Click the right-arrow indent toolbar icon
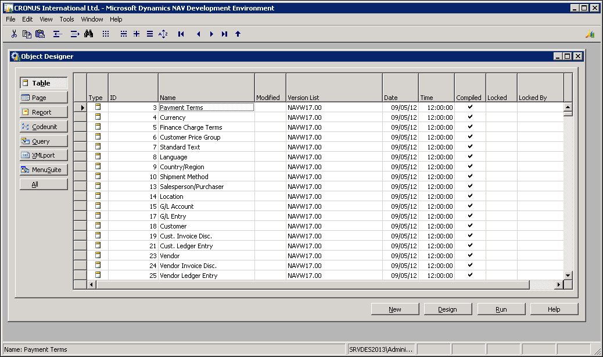The width and height of the screenshot is (603, 357). pos(75,34)
